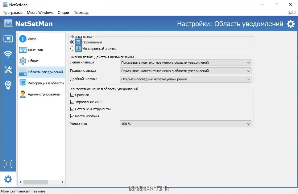Viewport: 298px width, 194px height.
Task: Click the normal colored tray icon preview
Action: 78,42
